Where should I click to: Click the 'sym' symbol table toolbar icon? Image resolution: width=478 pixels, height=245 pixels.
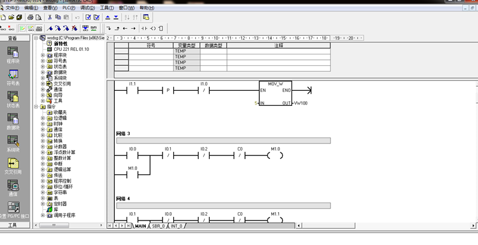pyautogui.click(x=94, y=28)
